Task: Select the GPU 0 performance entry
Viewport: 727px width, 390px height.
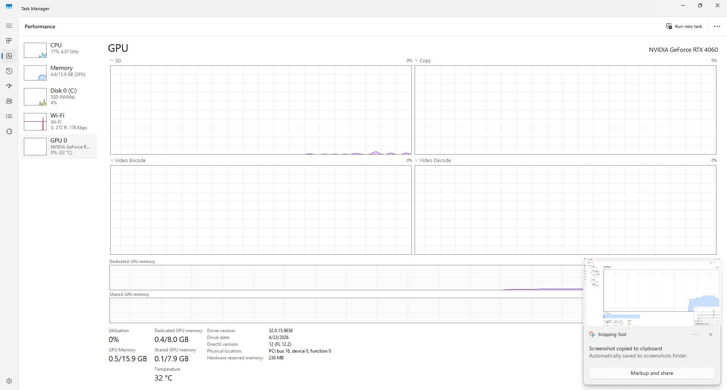Action: click(59, 146)
